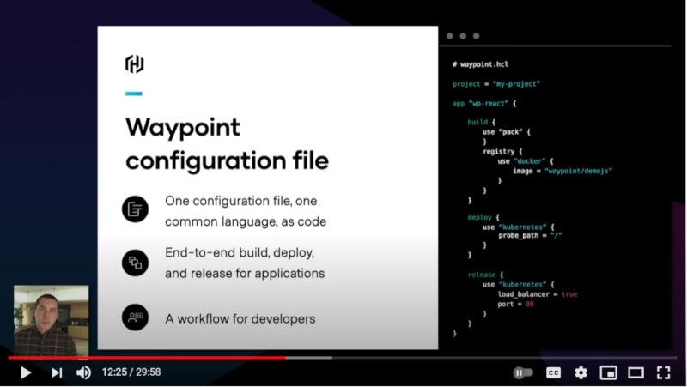Viewport: 687px width, 387px height.
Task: Mute the video volume
Action: (83, 372)
